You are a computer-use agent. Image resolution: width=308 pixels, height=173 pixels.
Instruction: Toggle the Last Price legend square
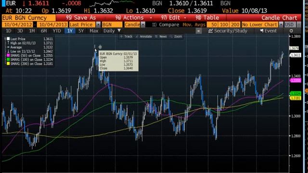(x=8, y=39)
